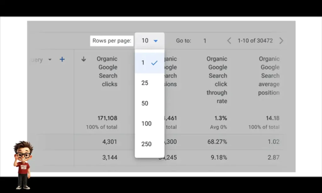
Task: Go to the next page with right chevron
Action: (x=281, y=41)
